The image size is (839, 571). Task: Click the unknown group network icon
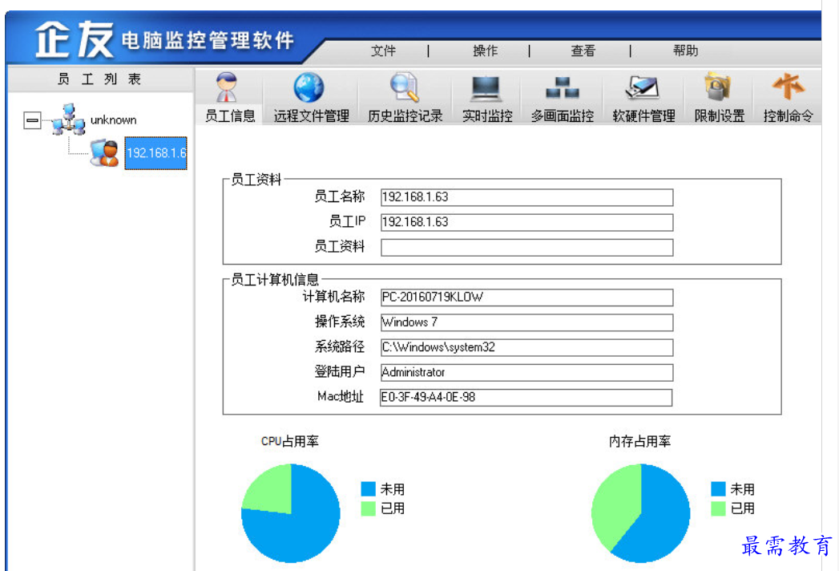point(68,119)
